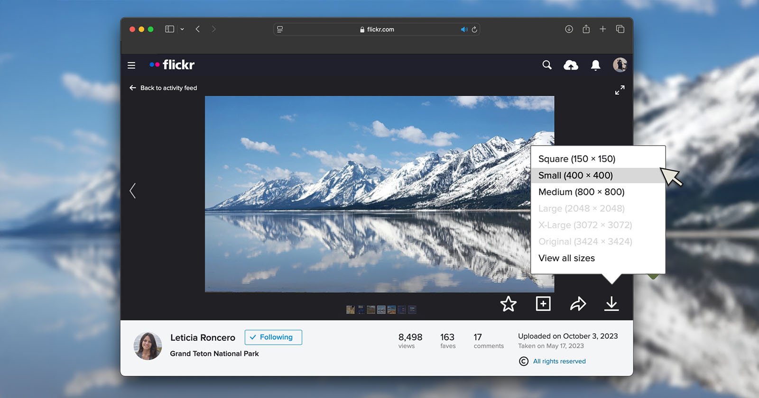Expand the sidebar dropdown chevron

182,29
